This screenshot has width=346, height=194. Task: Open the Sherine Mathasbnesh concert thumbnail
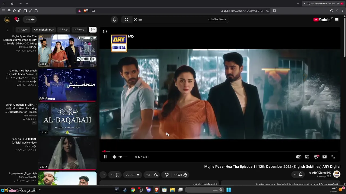tap(67, 85)
